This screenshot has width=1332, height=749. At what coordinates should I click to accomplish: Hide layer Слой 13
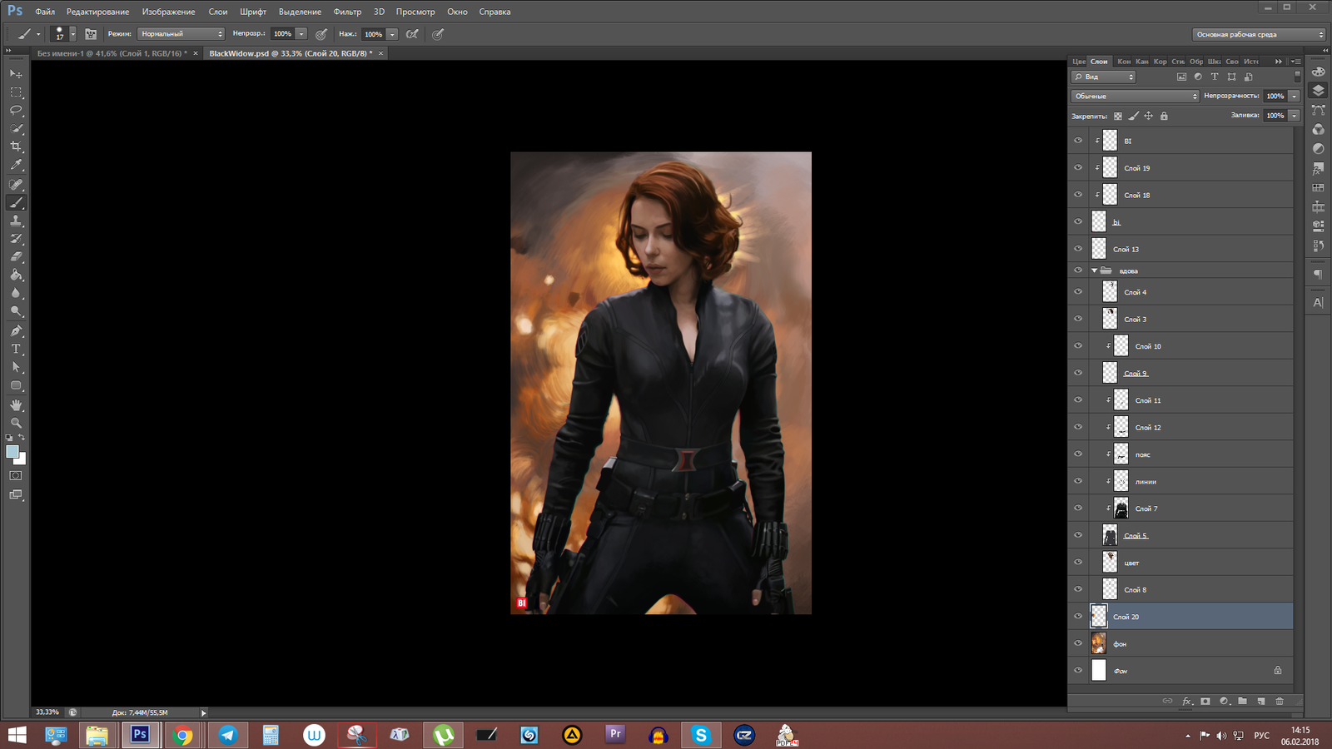pyautogui.click(x=1078, y=249)
